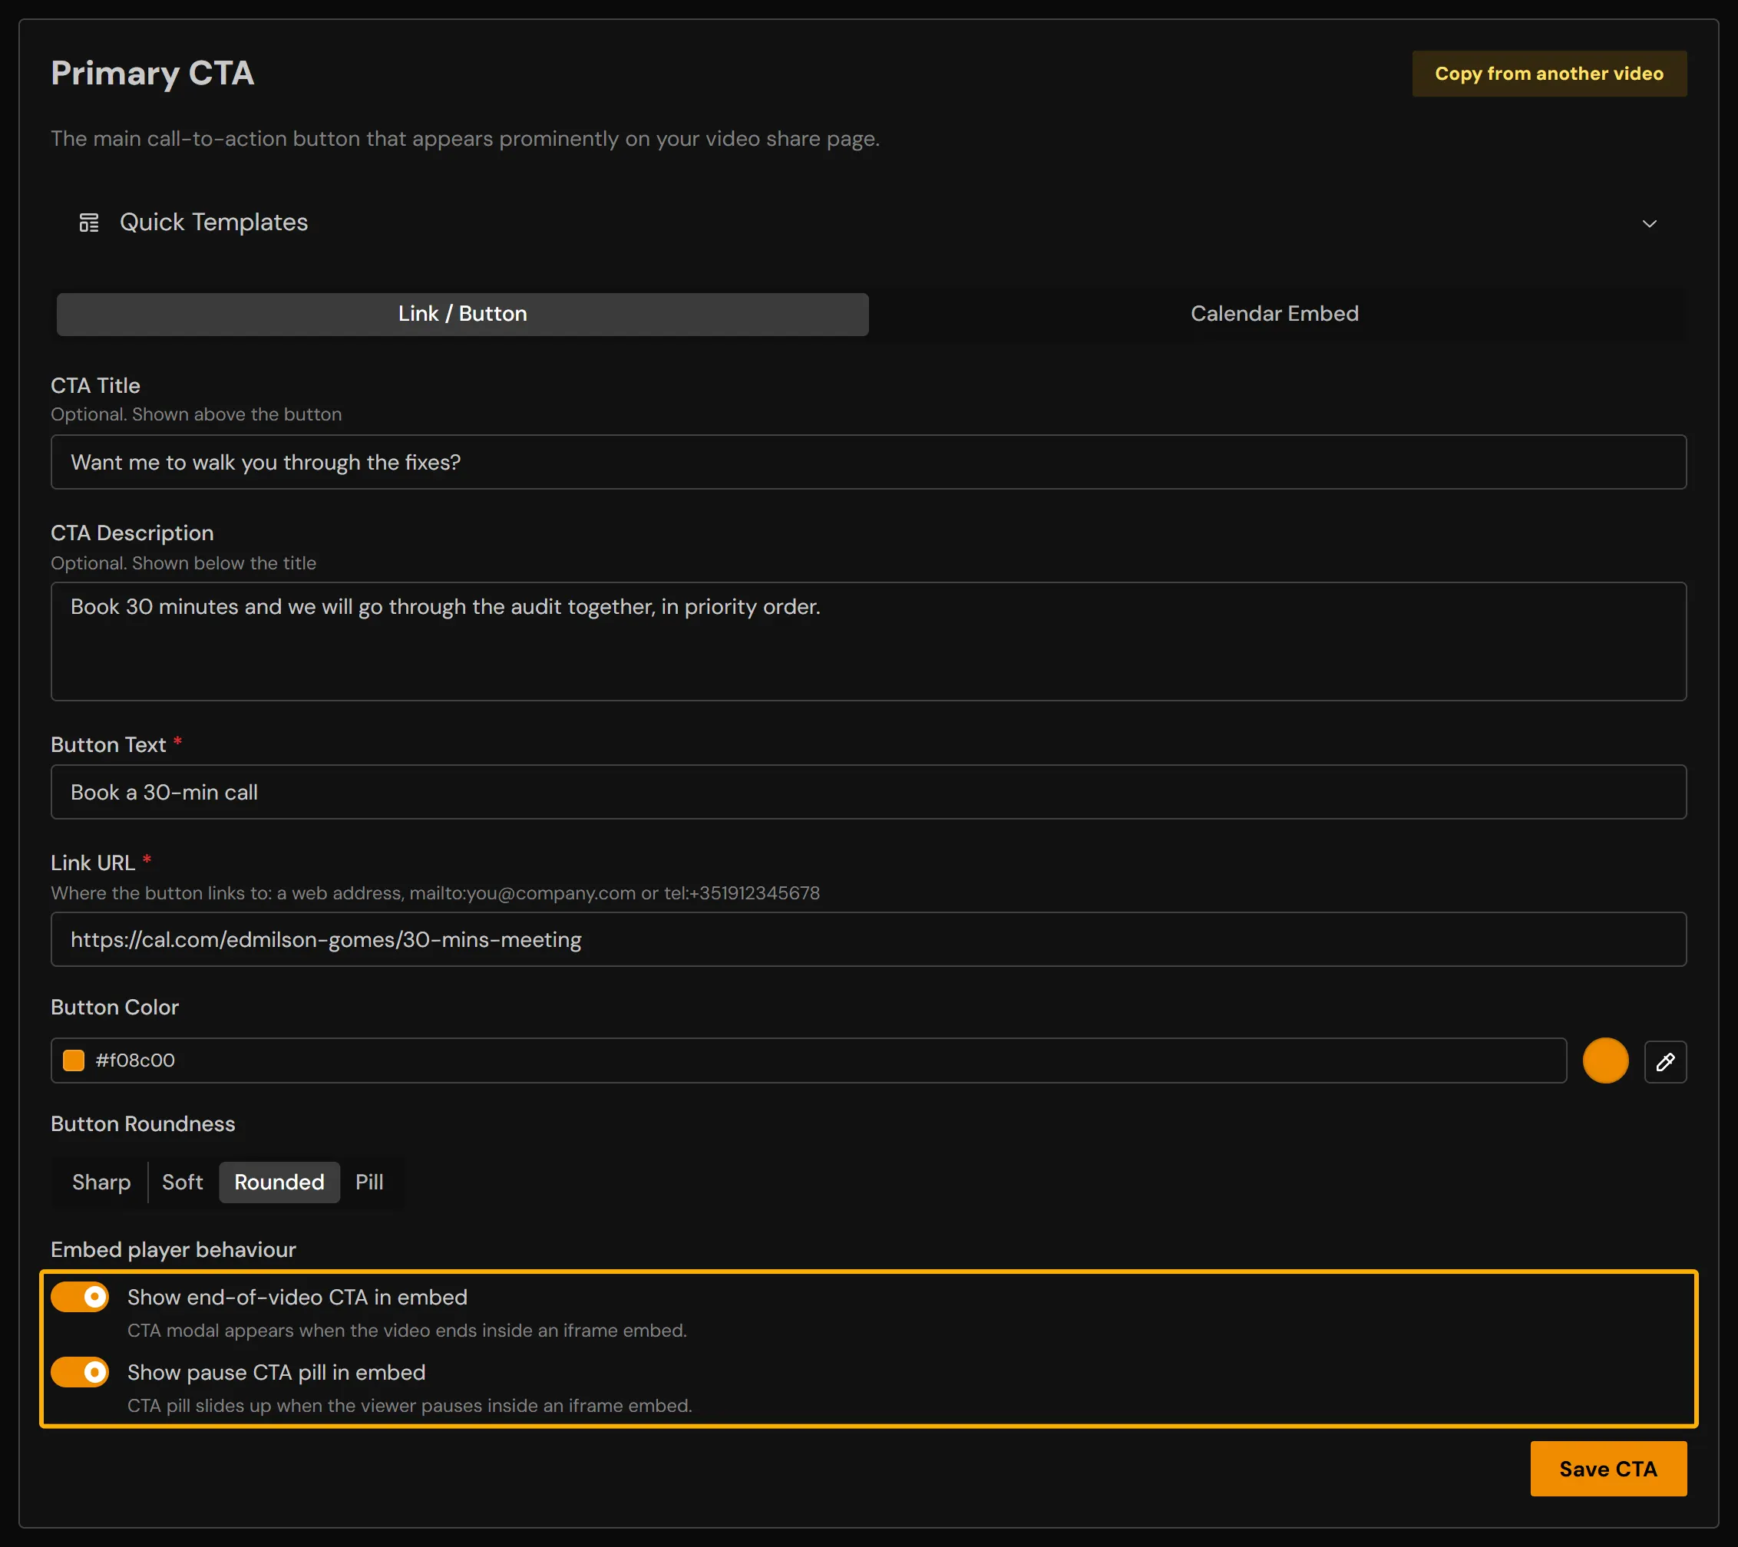Click the small orange swatch inside hex field
The width and height of the screenshot is (1738, 1547).
74,1060
